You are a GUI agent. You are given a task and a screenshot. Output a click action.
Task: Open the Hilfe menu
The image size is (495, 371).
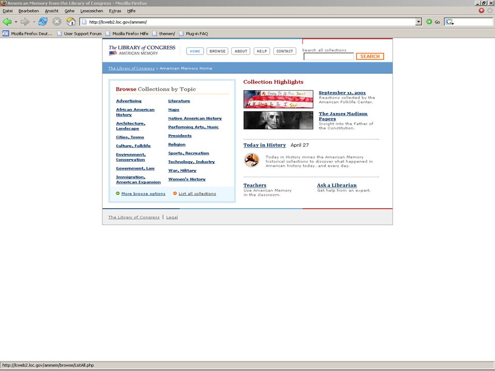click(131, 11)
